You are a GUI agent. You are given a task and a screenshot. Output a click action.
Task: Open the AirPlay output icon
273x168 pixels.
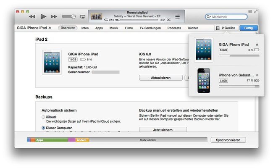83,17
